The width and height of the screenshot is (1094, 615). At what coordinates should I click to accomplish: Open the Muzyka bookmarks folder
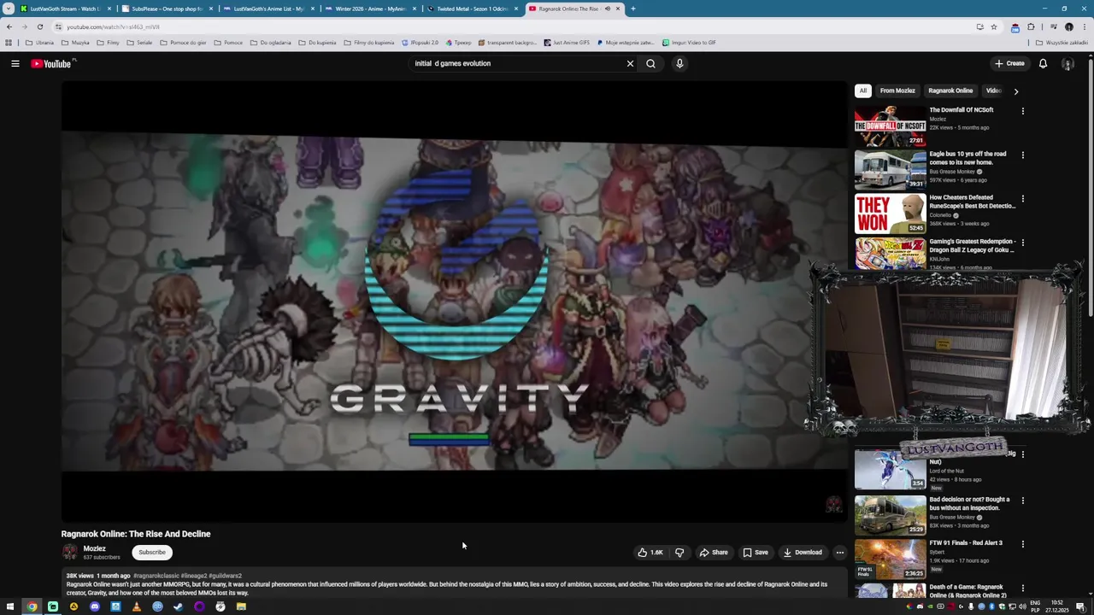(x=75, y=42)
